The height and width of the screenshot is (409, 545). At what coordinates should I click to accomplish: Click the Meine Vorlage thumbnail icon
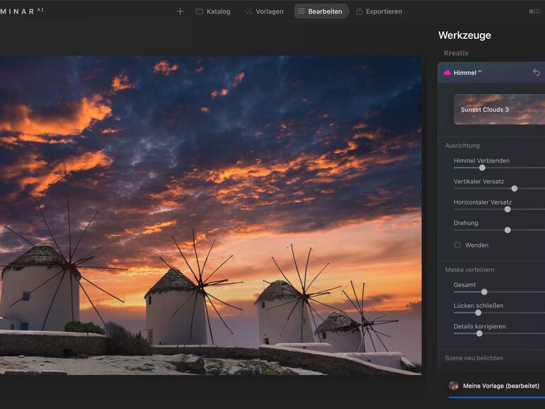point(453,386)
